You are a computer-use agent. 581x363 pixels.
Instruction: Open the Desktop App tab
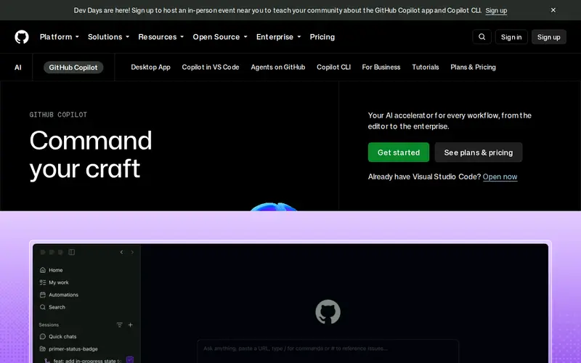coord(150,67)
